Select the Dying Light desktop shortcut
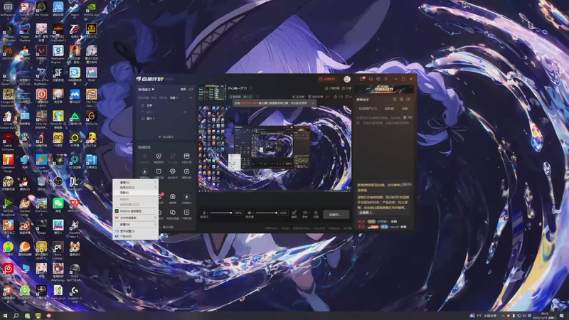Screen dimensions: 569x320 click(x=75, y=183)
